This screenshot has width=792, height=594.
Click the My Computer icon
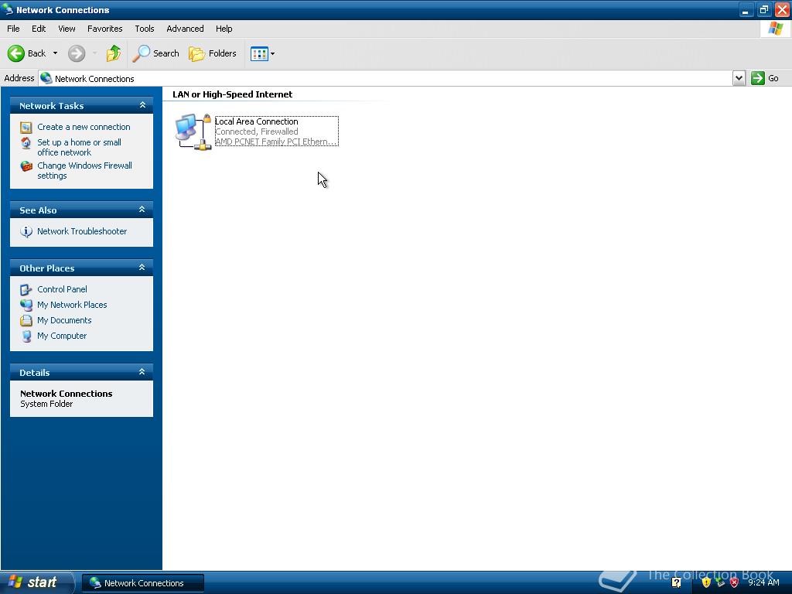click(26, 336)
